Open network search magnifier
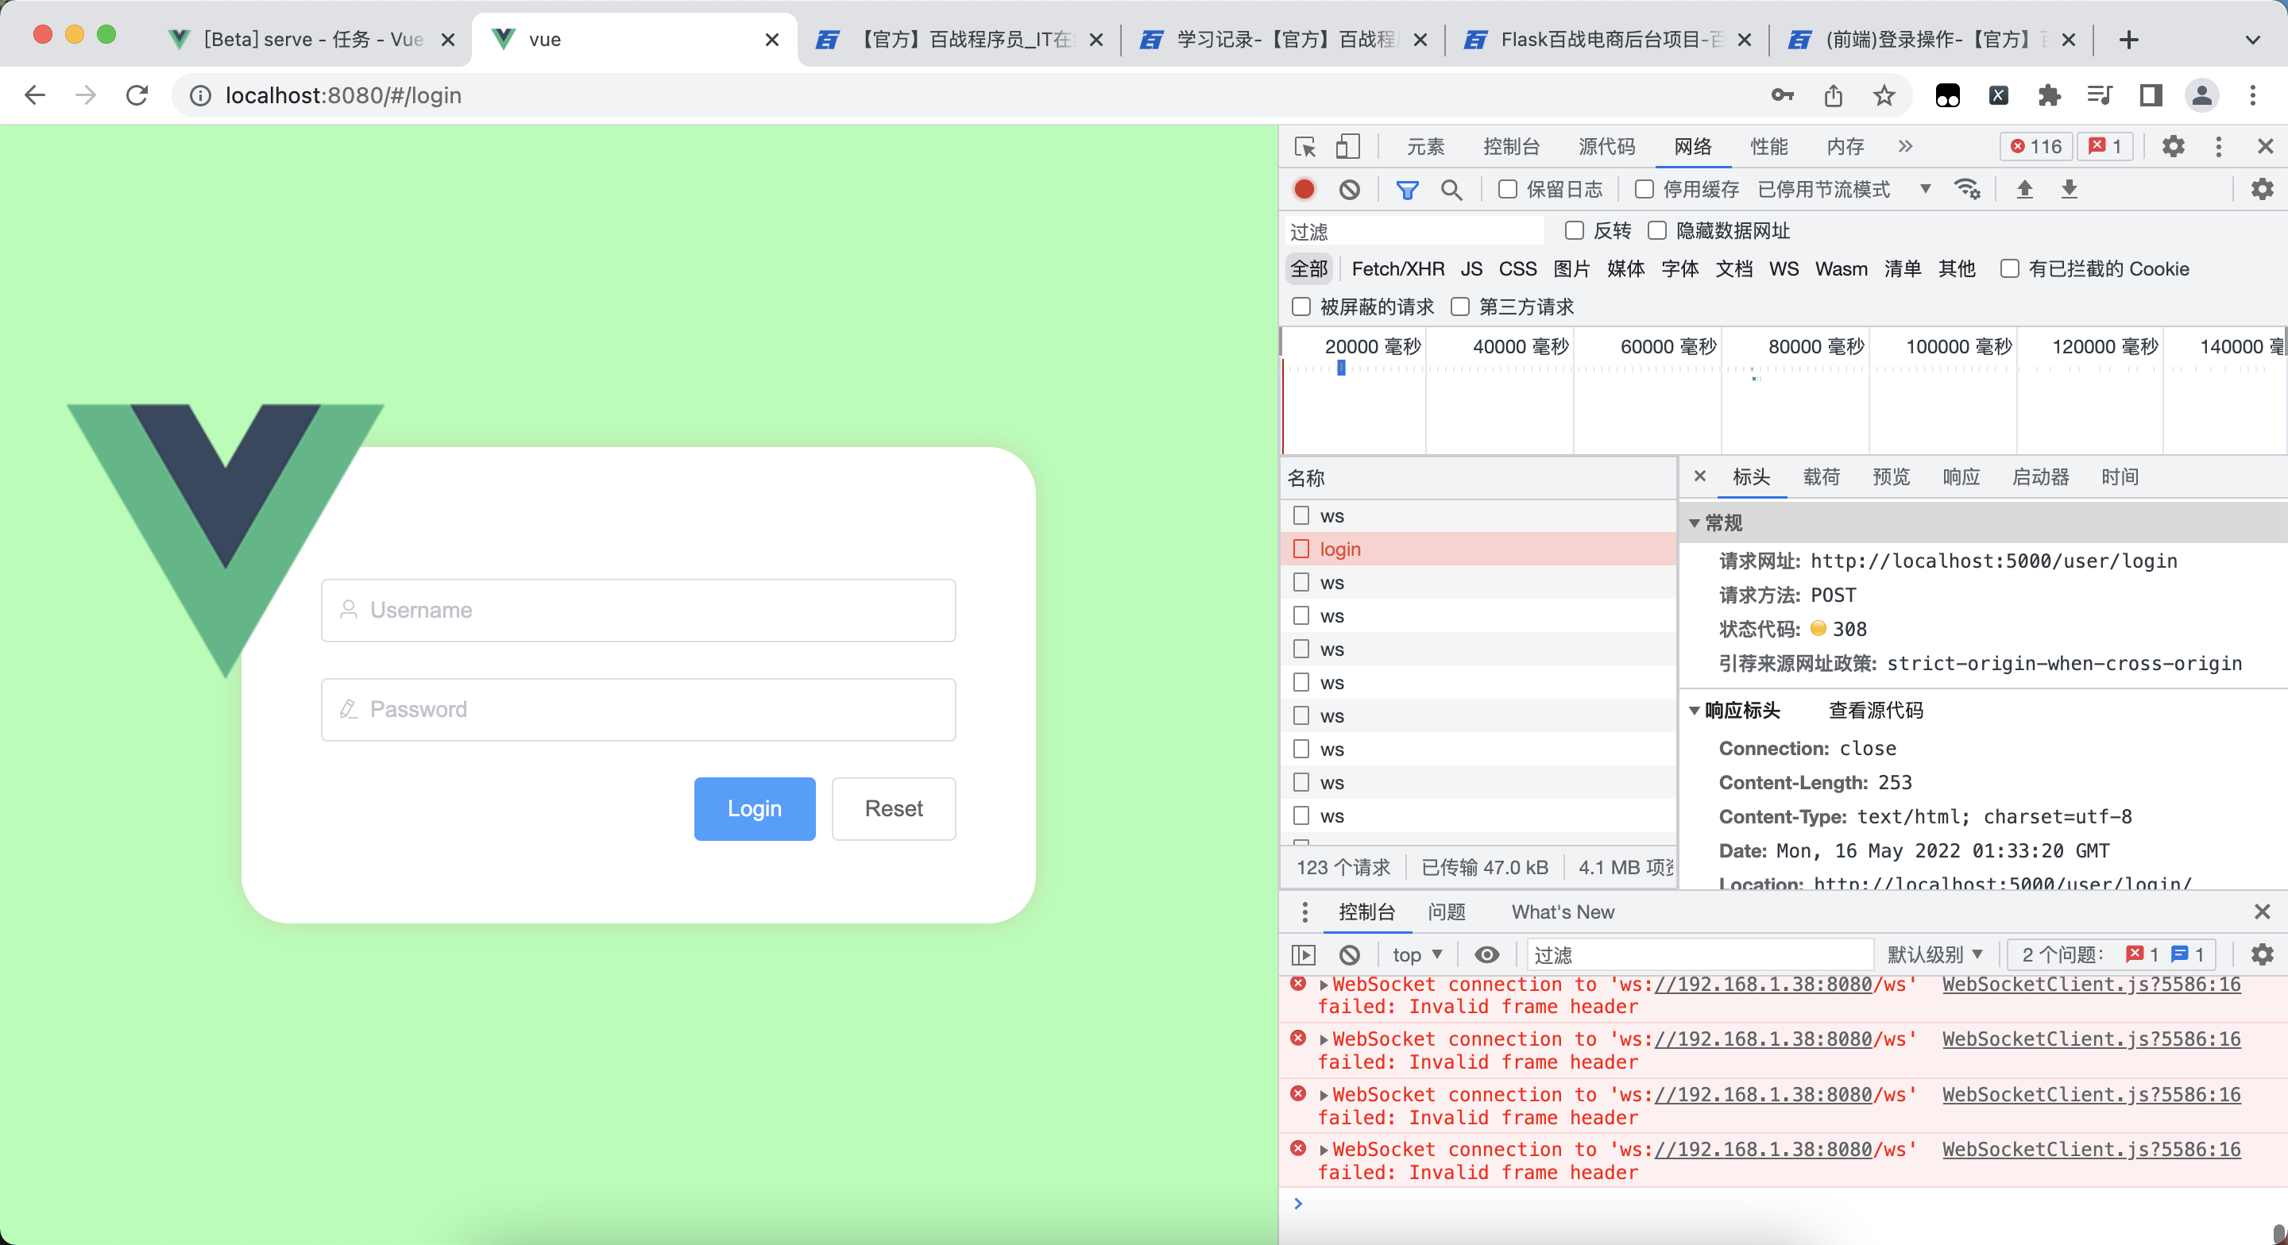The width and height of the screenshot is (2288, 1245). pos(1451,189)
